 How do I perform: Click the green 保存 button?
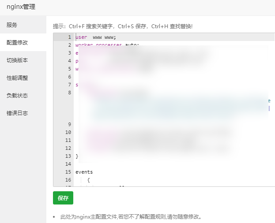tap(63, 198)
